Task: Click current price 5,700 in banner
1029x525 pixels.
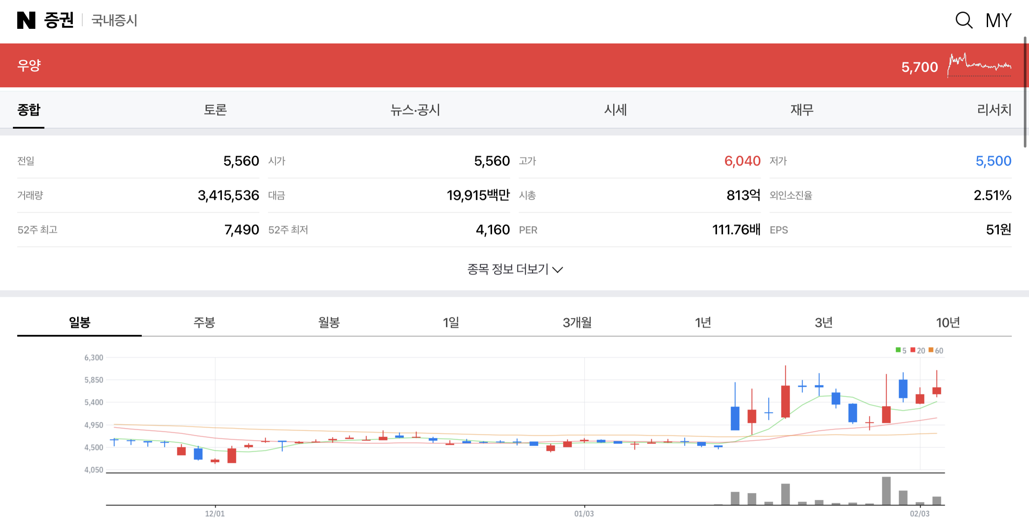Action: (920, 67)
